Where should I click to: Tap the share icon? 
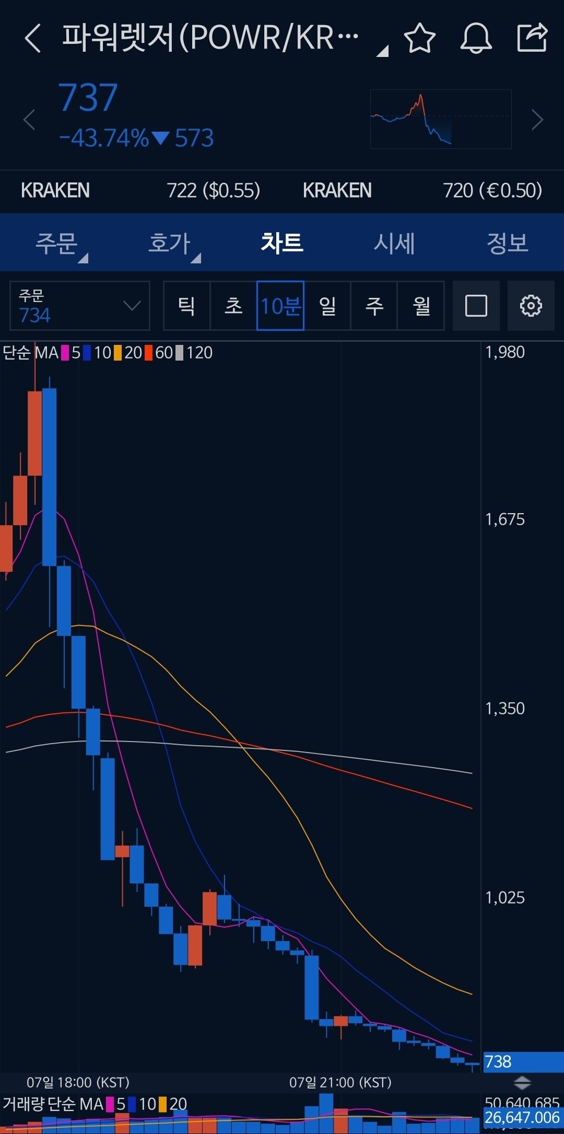click(x=532, y=38)
